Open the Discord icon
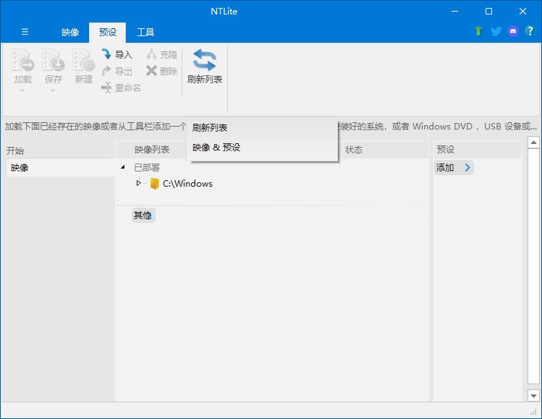 (x=513, y=31)
